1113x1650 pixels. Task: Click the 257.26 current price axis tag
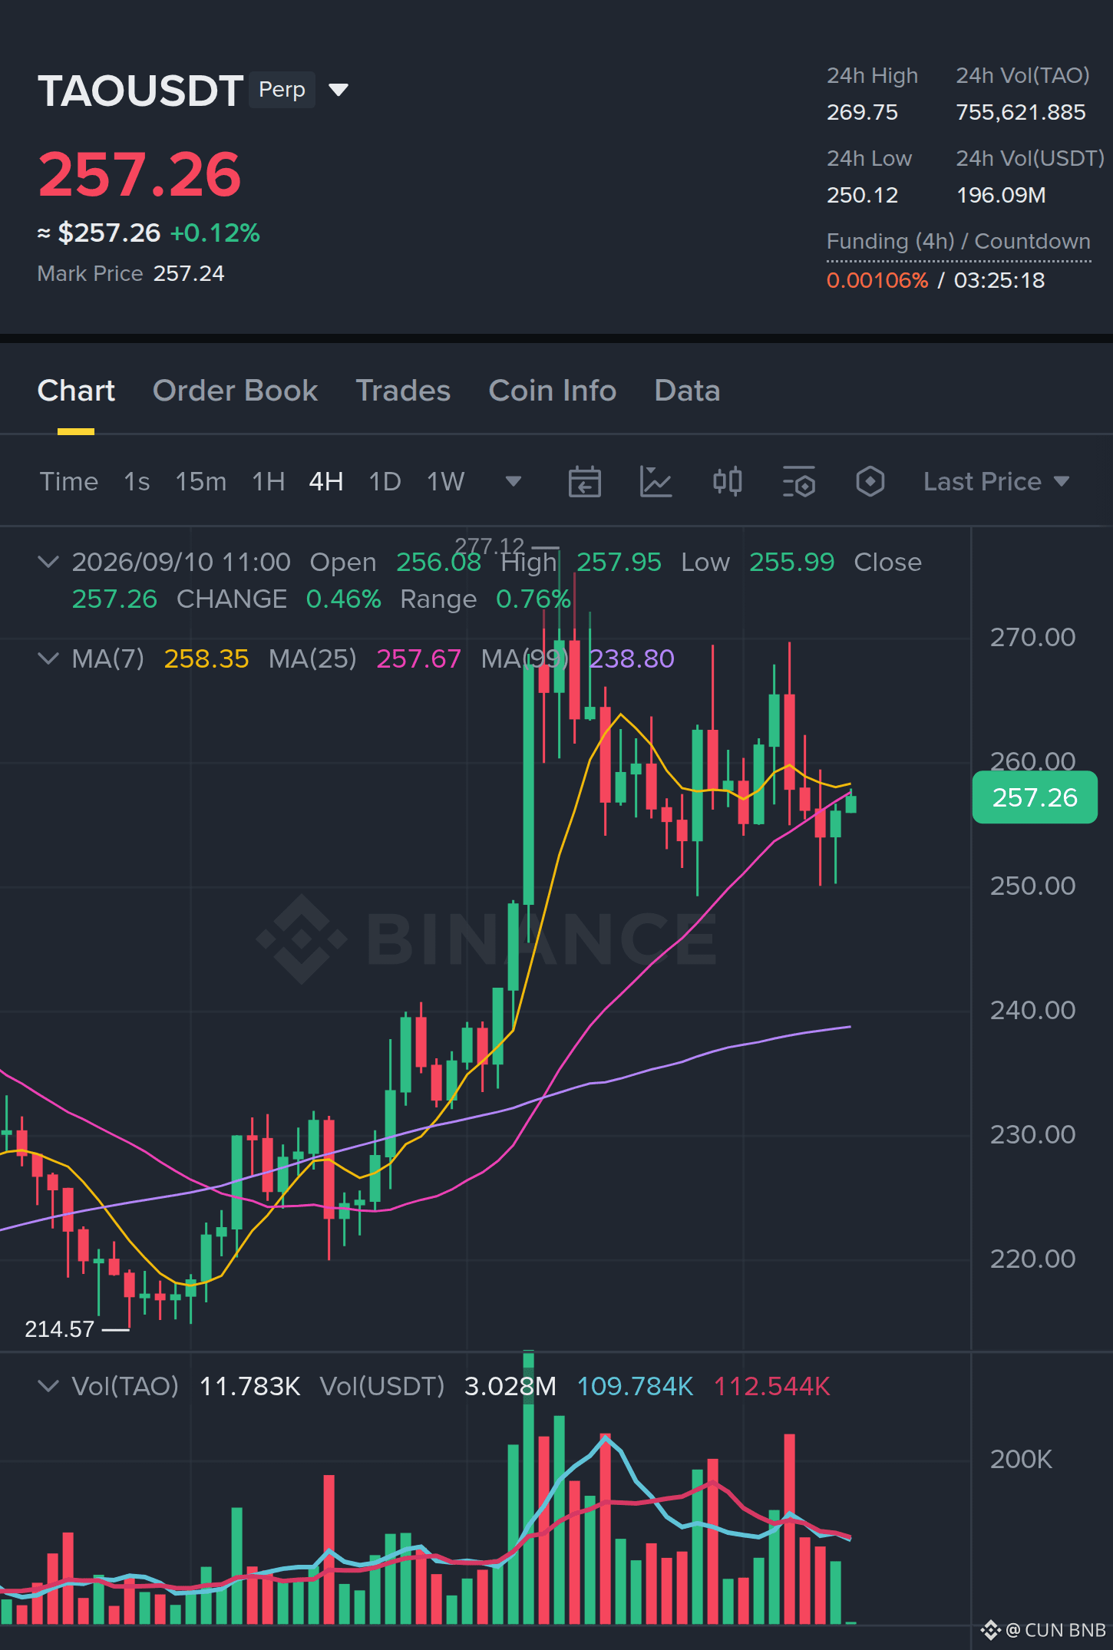pyautogui.click(x=1034, y=797)
